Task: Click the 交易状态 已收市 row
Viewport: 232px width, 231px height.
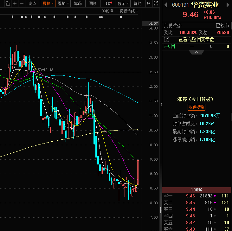Action: pos(196,26)
